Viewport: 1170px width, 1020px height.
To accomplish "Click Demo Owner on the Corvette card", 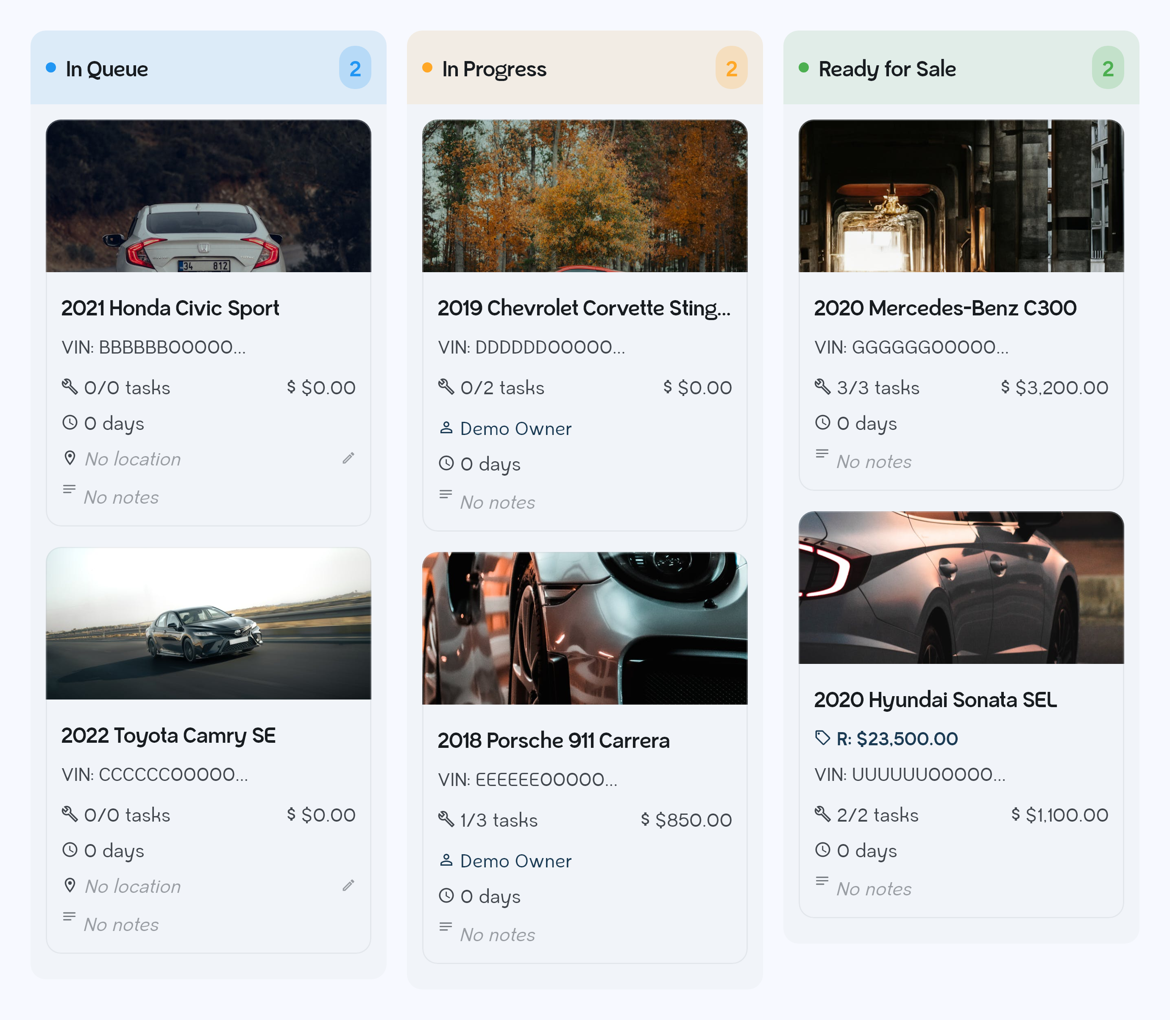I will (x=515, y=428).
